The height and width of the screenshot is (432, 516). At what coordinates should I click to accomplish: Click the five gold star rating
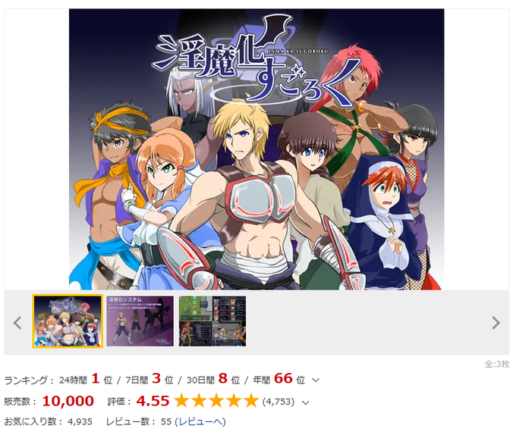216,401
